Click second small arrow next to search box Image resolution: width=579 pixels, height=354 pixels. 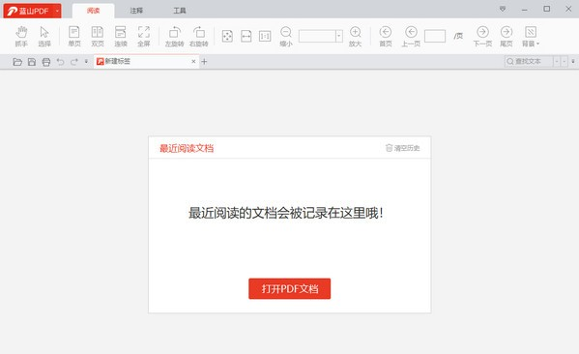[x=565, y=61]
